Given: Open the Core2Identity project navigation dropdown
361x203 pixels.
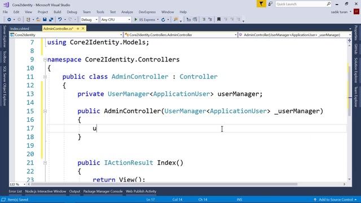Looking at the screenshot, I should click(x=67, y=35).
